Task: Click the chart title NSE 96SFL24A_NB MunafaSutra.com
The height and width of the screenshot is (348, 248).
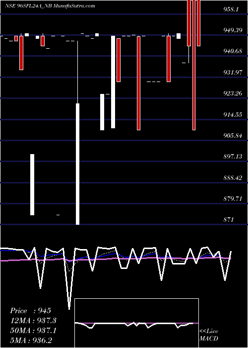Action: pos(50,6)
